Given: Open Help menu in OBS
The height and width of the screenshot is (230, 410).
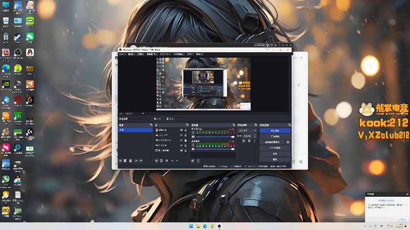Looking at the screenshot, I should click(199, 54).
